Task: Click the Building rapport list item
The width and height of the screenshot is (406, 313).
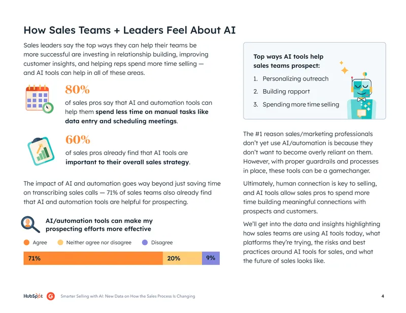Action: (286, 92)
